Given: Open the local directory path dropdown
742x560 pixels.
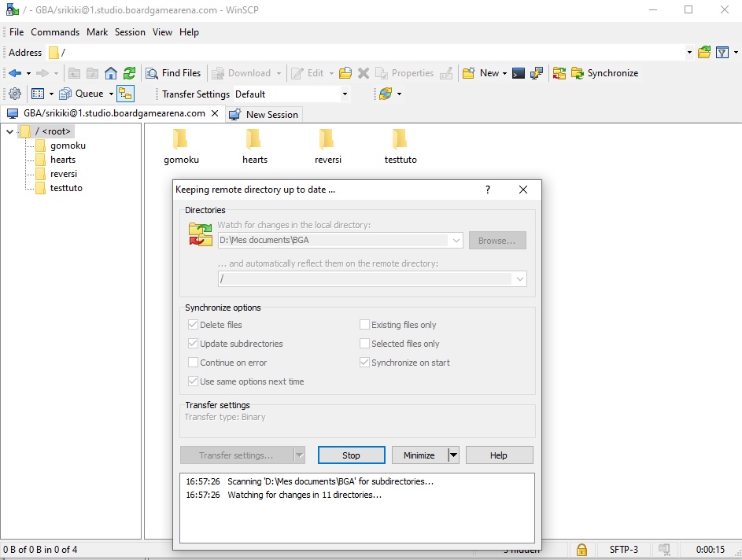Looking at the screenshot, I should coord(456,240).
